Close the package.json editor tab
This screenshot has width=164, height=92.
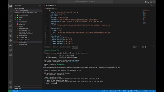[55, 5]
